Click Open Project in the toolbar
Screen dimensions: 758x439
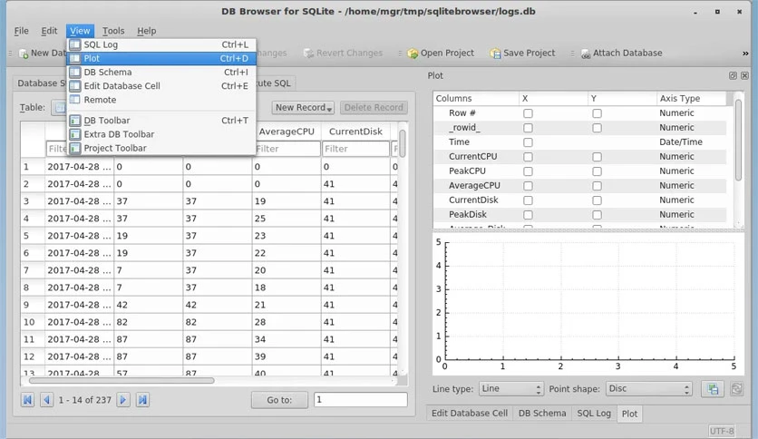[441, 54]
